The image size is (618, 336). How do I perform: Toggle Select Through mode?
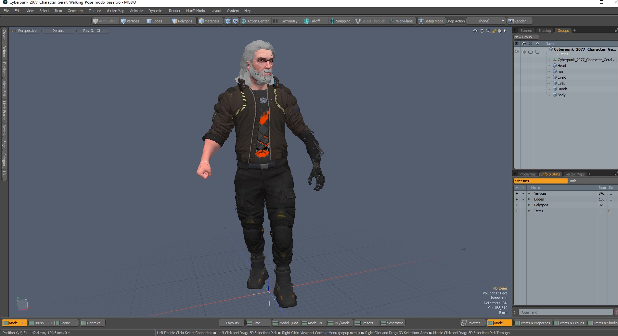tap(370, 21)
